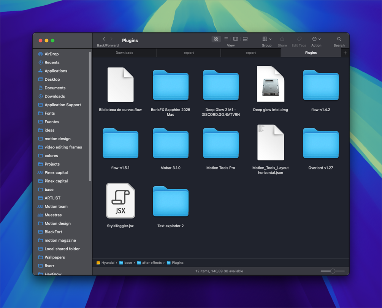This screenshot has width=382, height=308.
Task: Select the Deep glow intel.dmg file
Action: pos(270,89)
